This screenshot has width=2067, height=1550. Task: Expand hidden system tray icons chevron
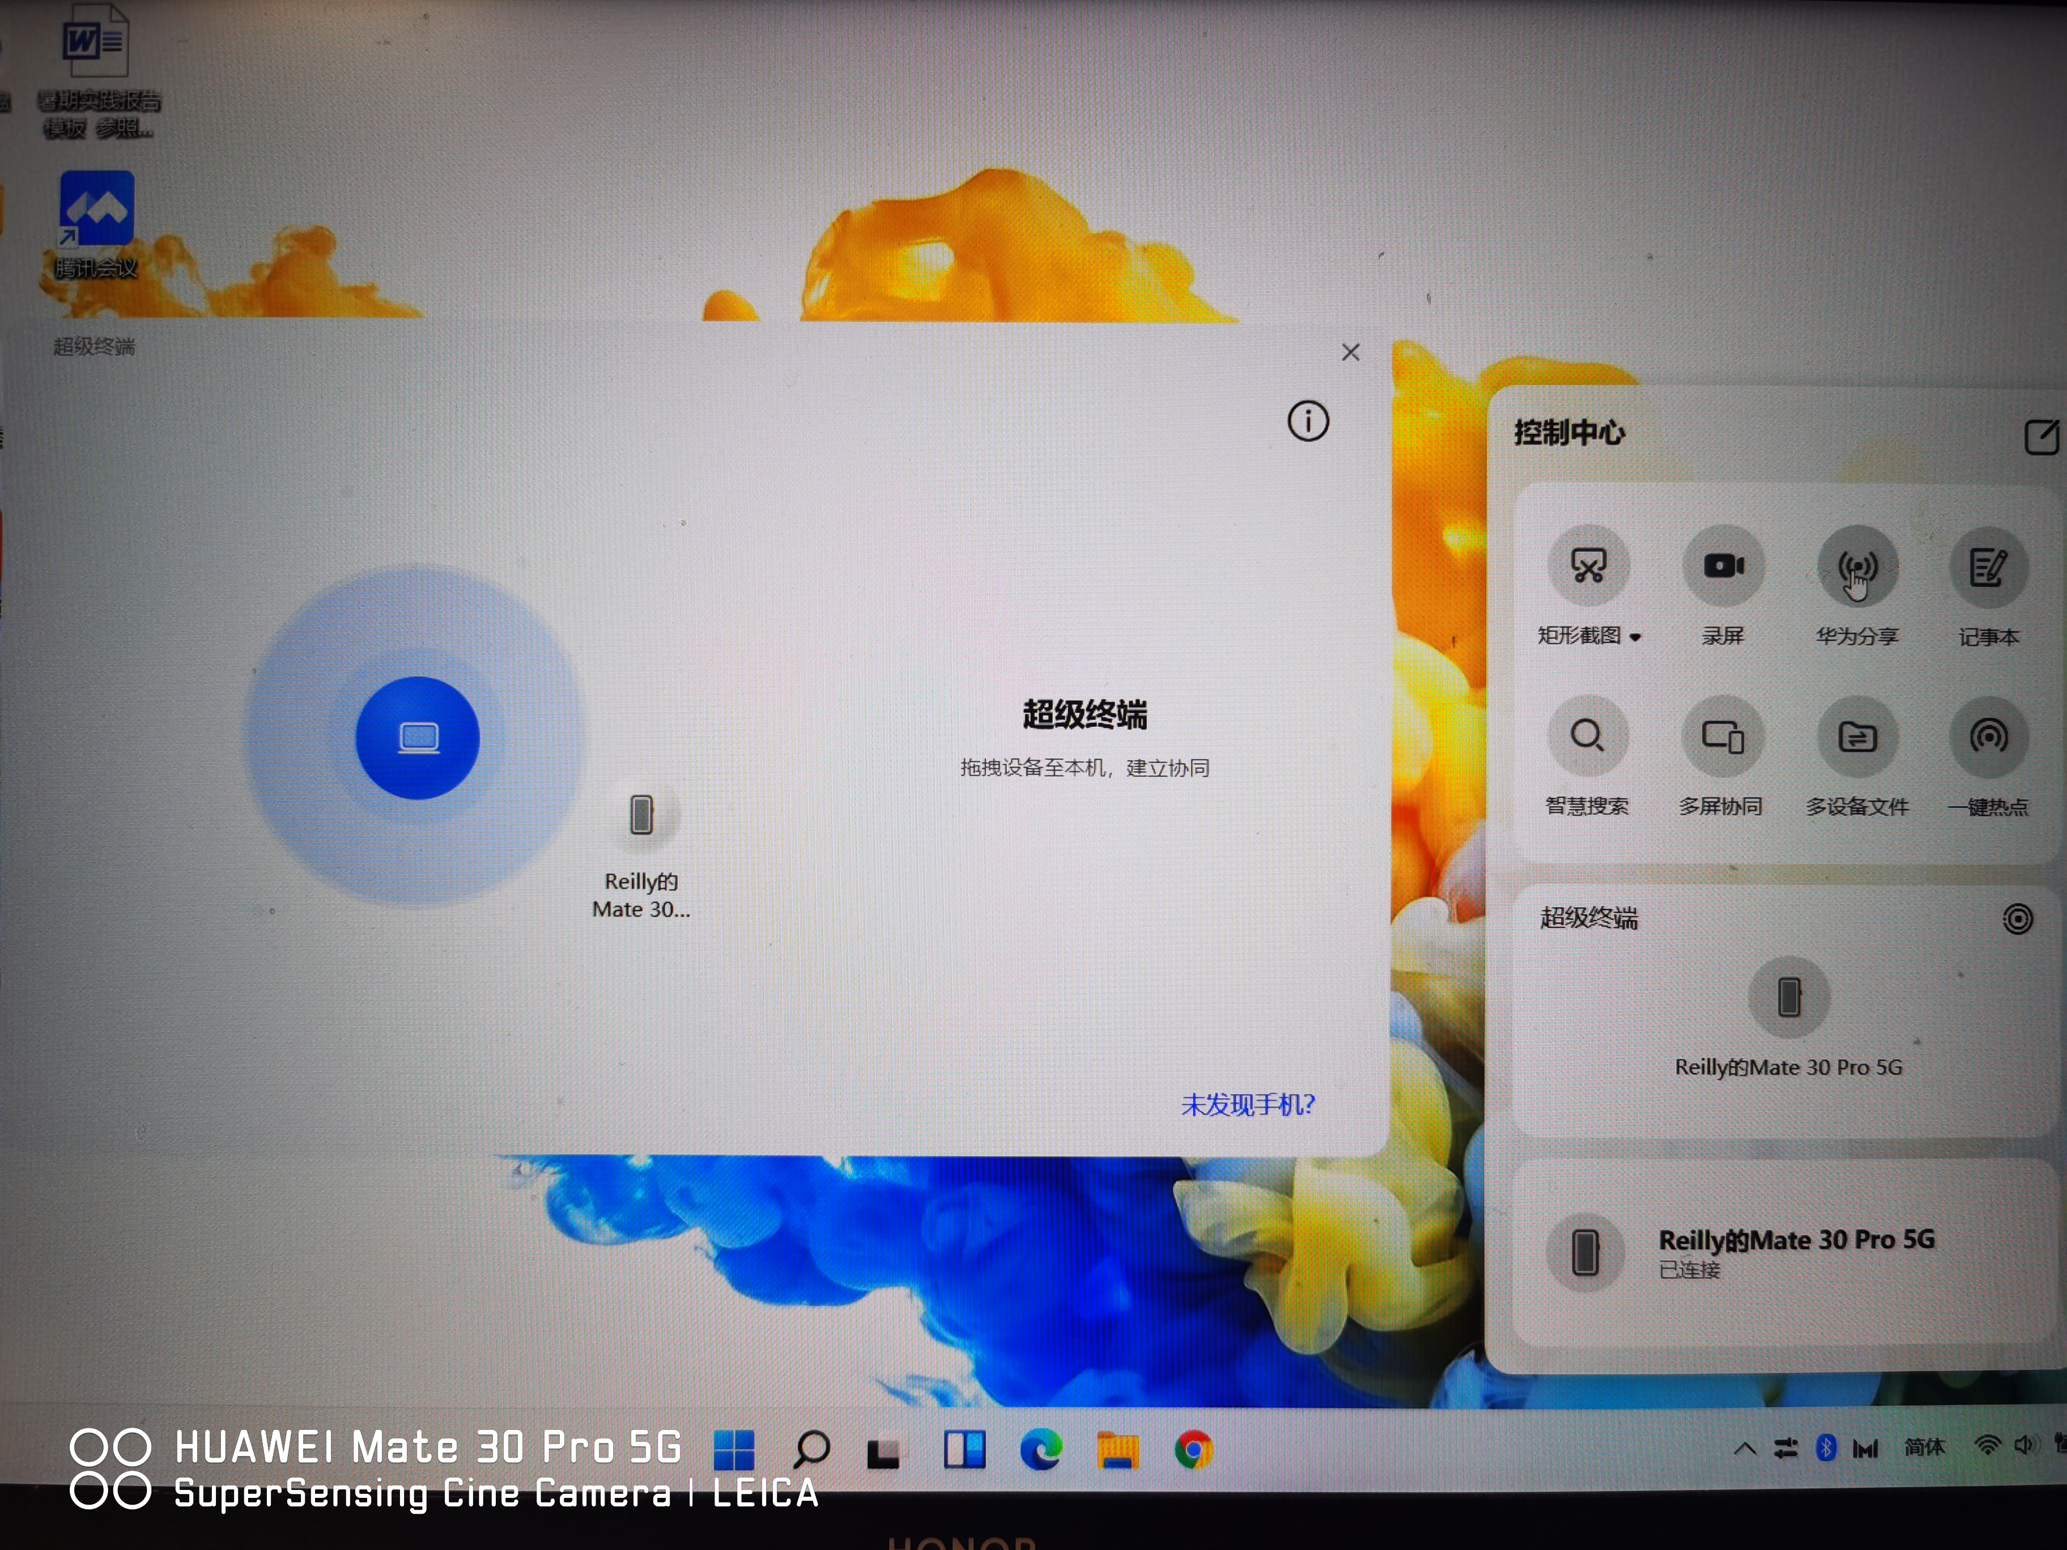point(1745,1449)
